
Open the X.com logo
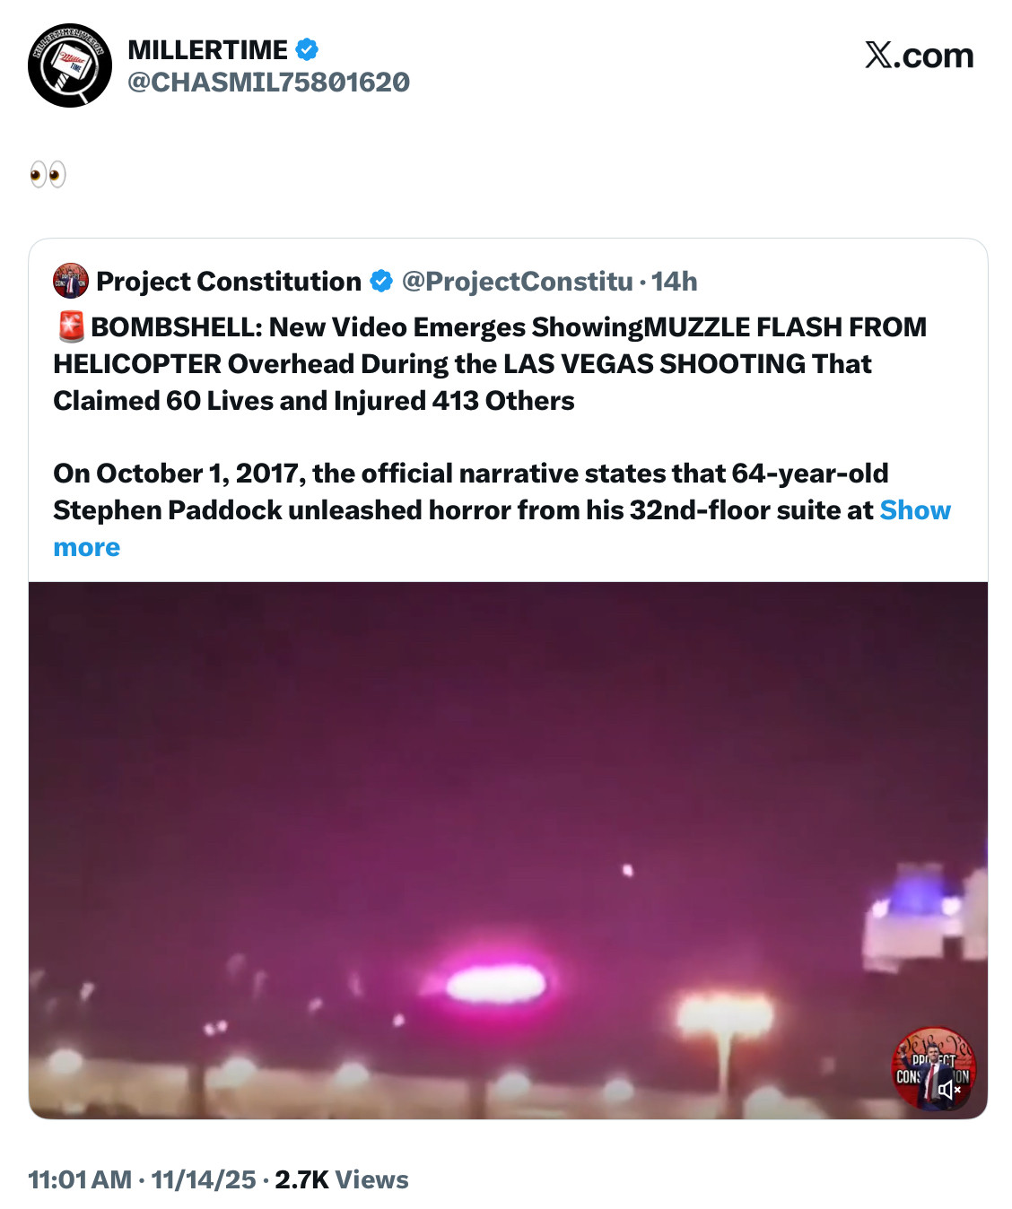coord(919,56)
